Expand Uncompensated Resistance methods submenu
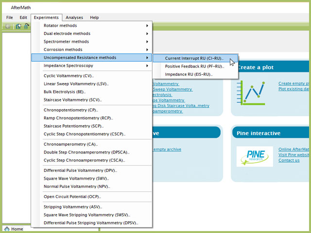The image size is (311, 233). [92, 58]
